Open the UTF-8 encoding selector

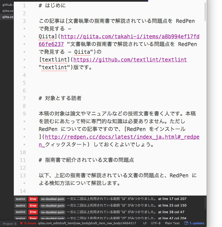[156, 223]
